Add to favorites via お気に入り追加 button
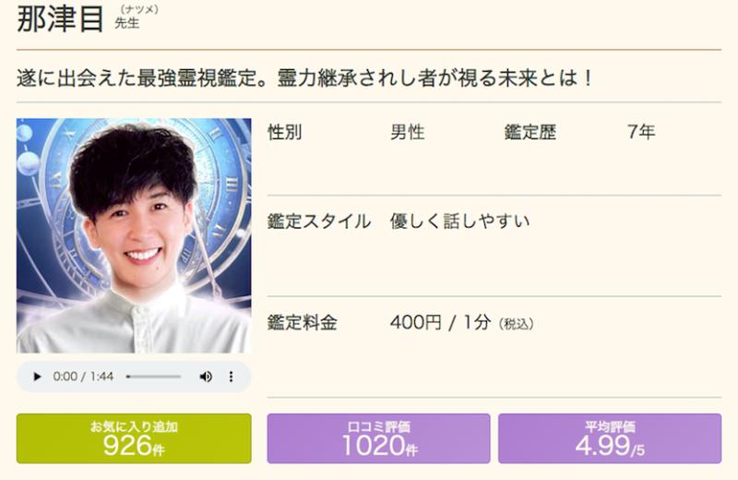The image size is (738, 480). pyautogui.click(x=134, y=438)
